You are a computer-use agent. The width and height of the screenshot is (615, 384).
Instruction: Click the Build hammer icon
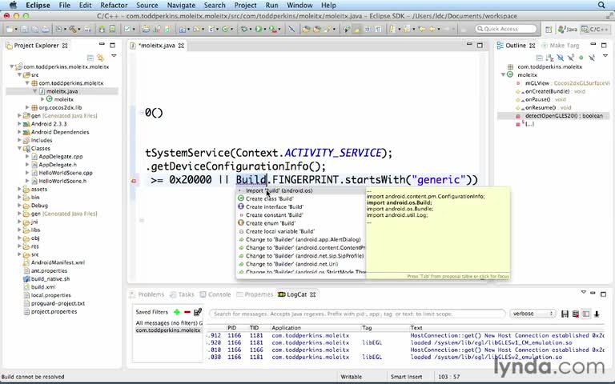point(73,29)
